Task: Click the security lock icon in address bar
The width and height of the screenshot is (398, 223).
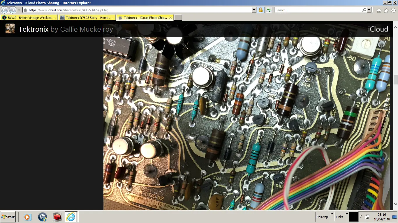Action: tap(260, 10)
